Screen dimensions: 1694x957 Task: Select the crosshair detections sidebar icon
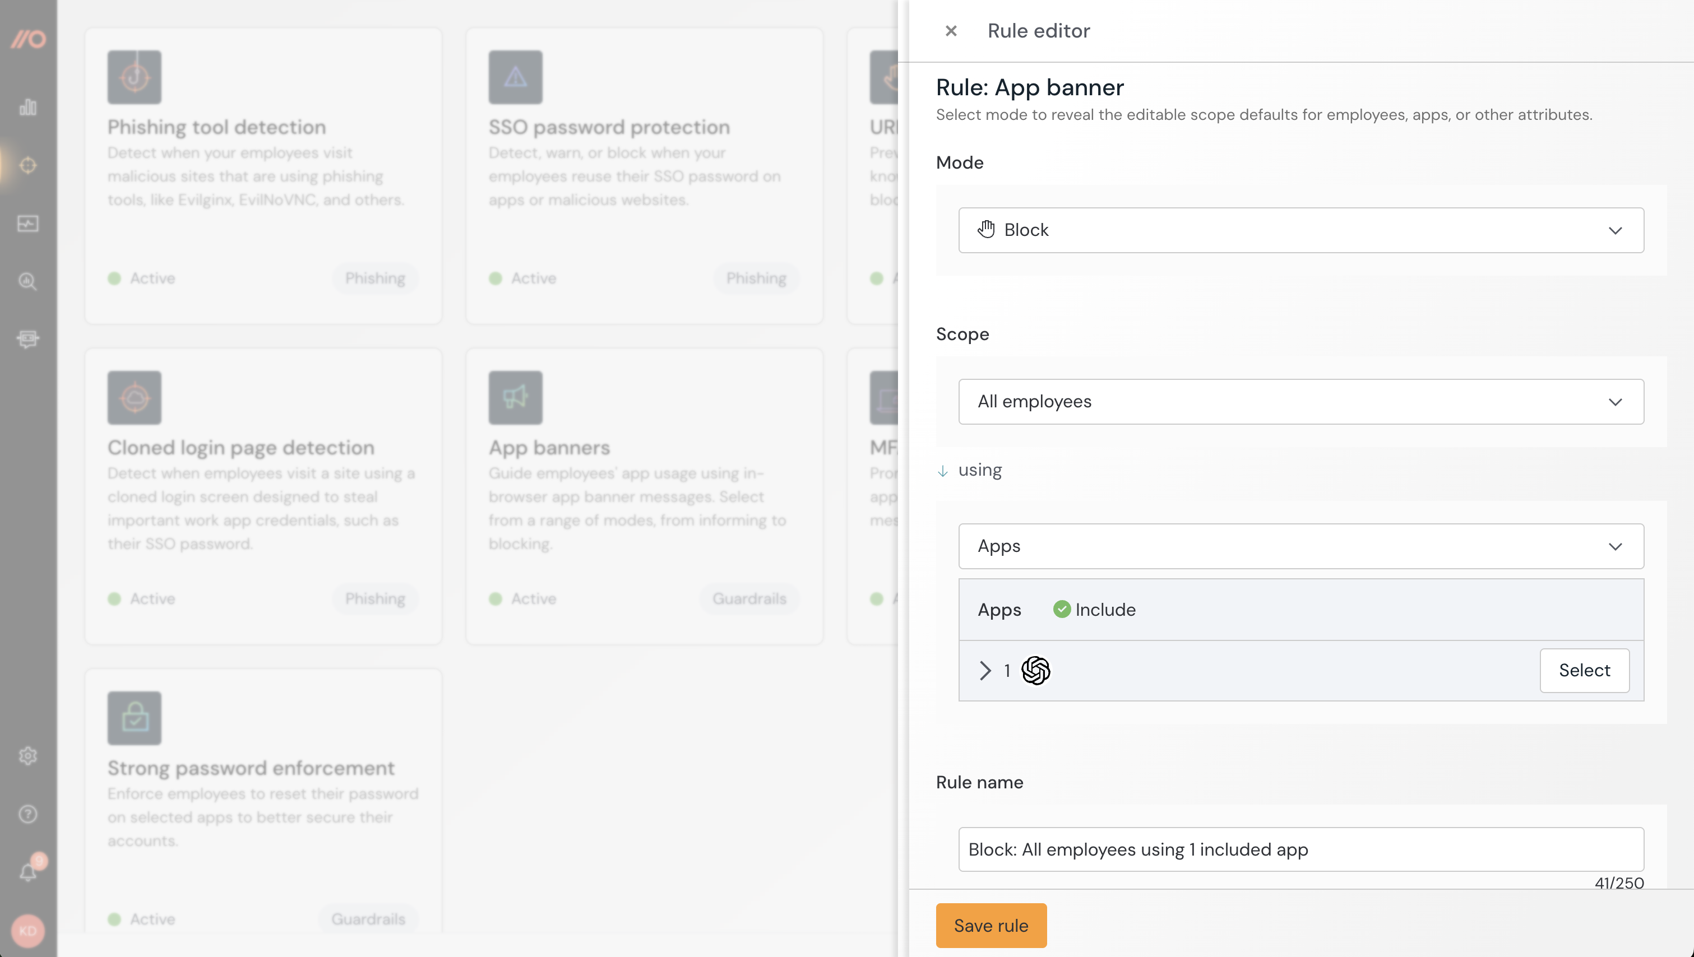[x=27, y=165]
